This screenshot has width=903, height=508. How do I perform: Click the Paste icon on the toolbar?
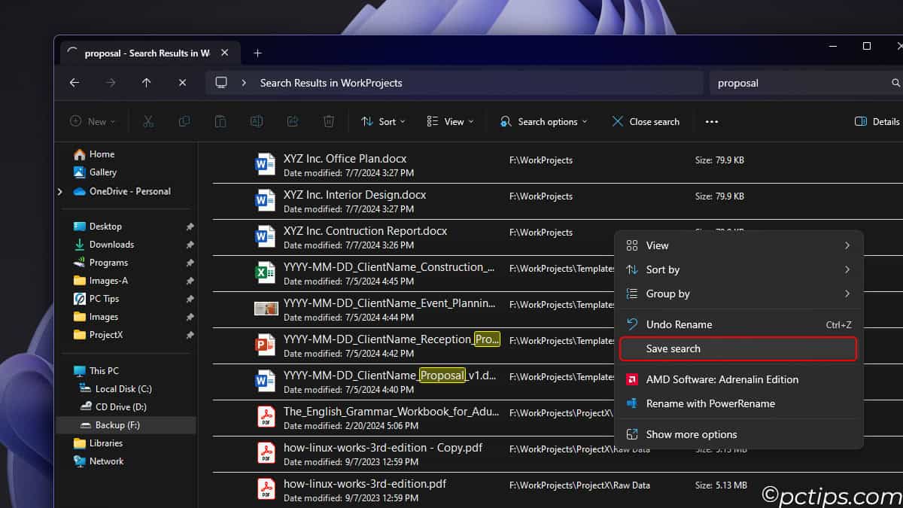(x=220, y=121)
